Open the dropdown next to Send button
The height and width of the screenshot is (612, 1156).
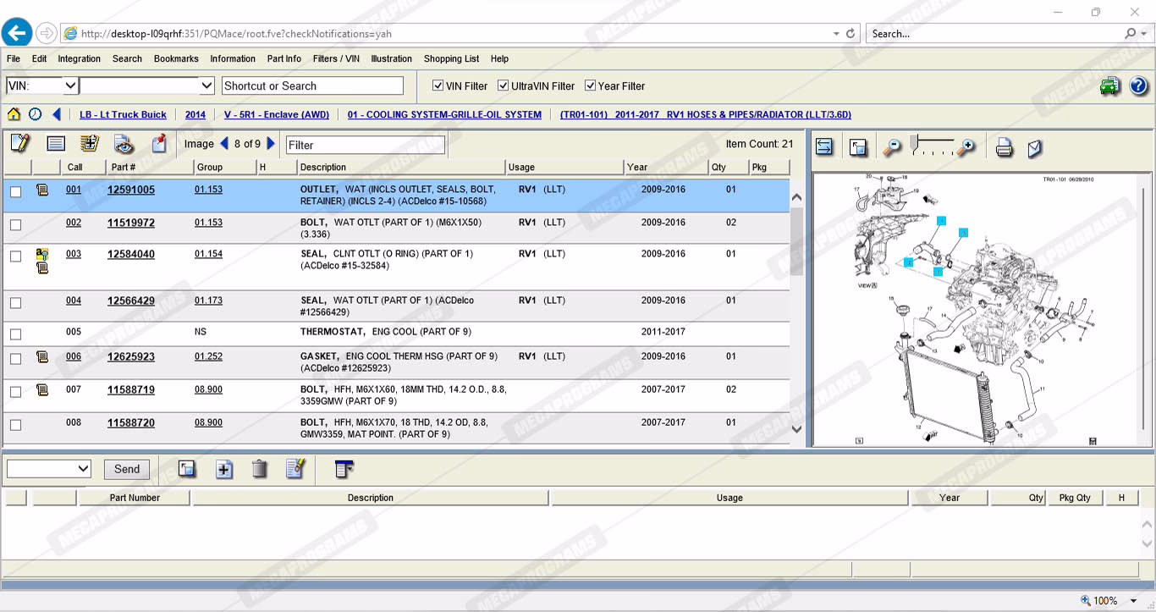click(x=83, y=469)
